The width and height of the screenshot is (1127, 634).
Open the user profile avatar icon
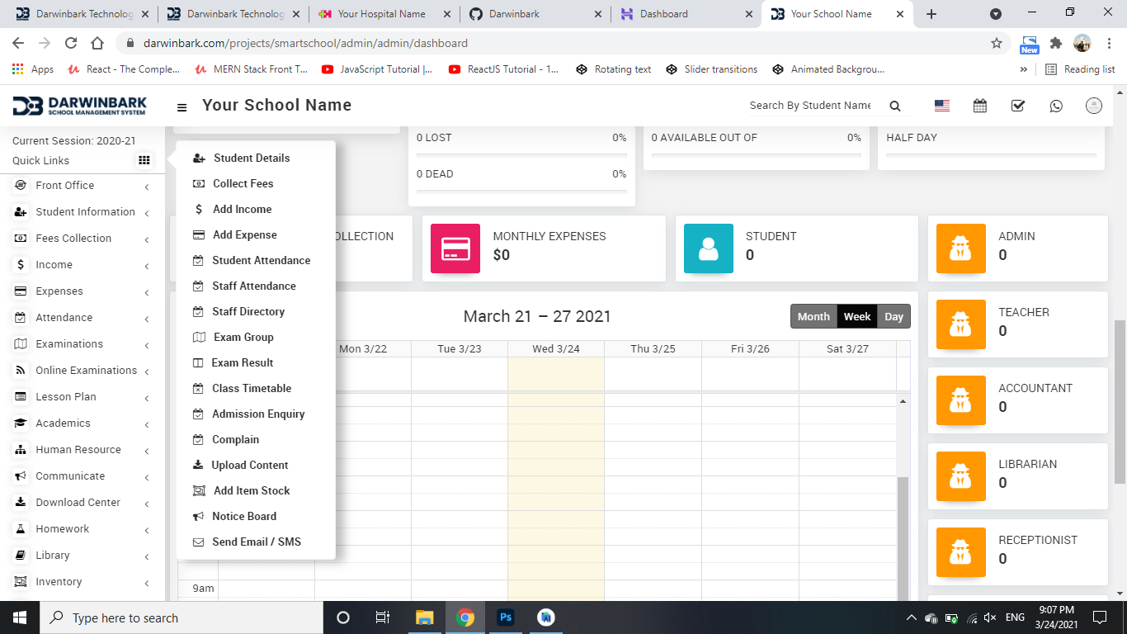1094,106
